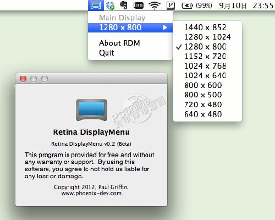
Task: Set display to 800 x 600
Action: tap(207, 85)
